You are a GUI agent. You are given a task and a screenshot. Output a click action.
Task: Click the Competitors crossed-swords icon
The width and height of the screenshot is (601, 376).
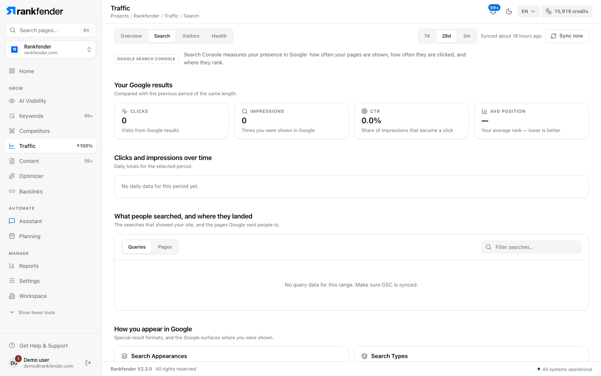tap(12, 131)
